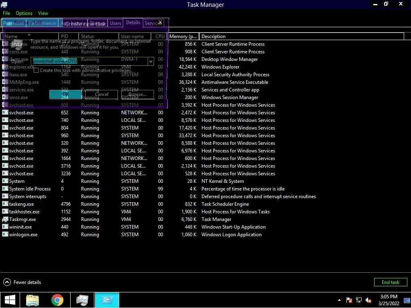Click the '99' CPU value
This screenshot has width=411, height=308.
[161, 189]
